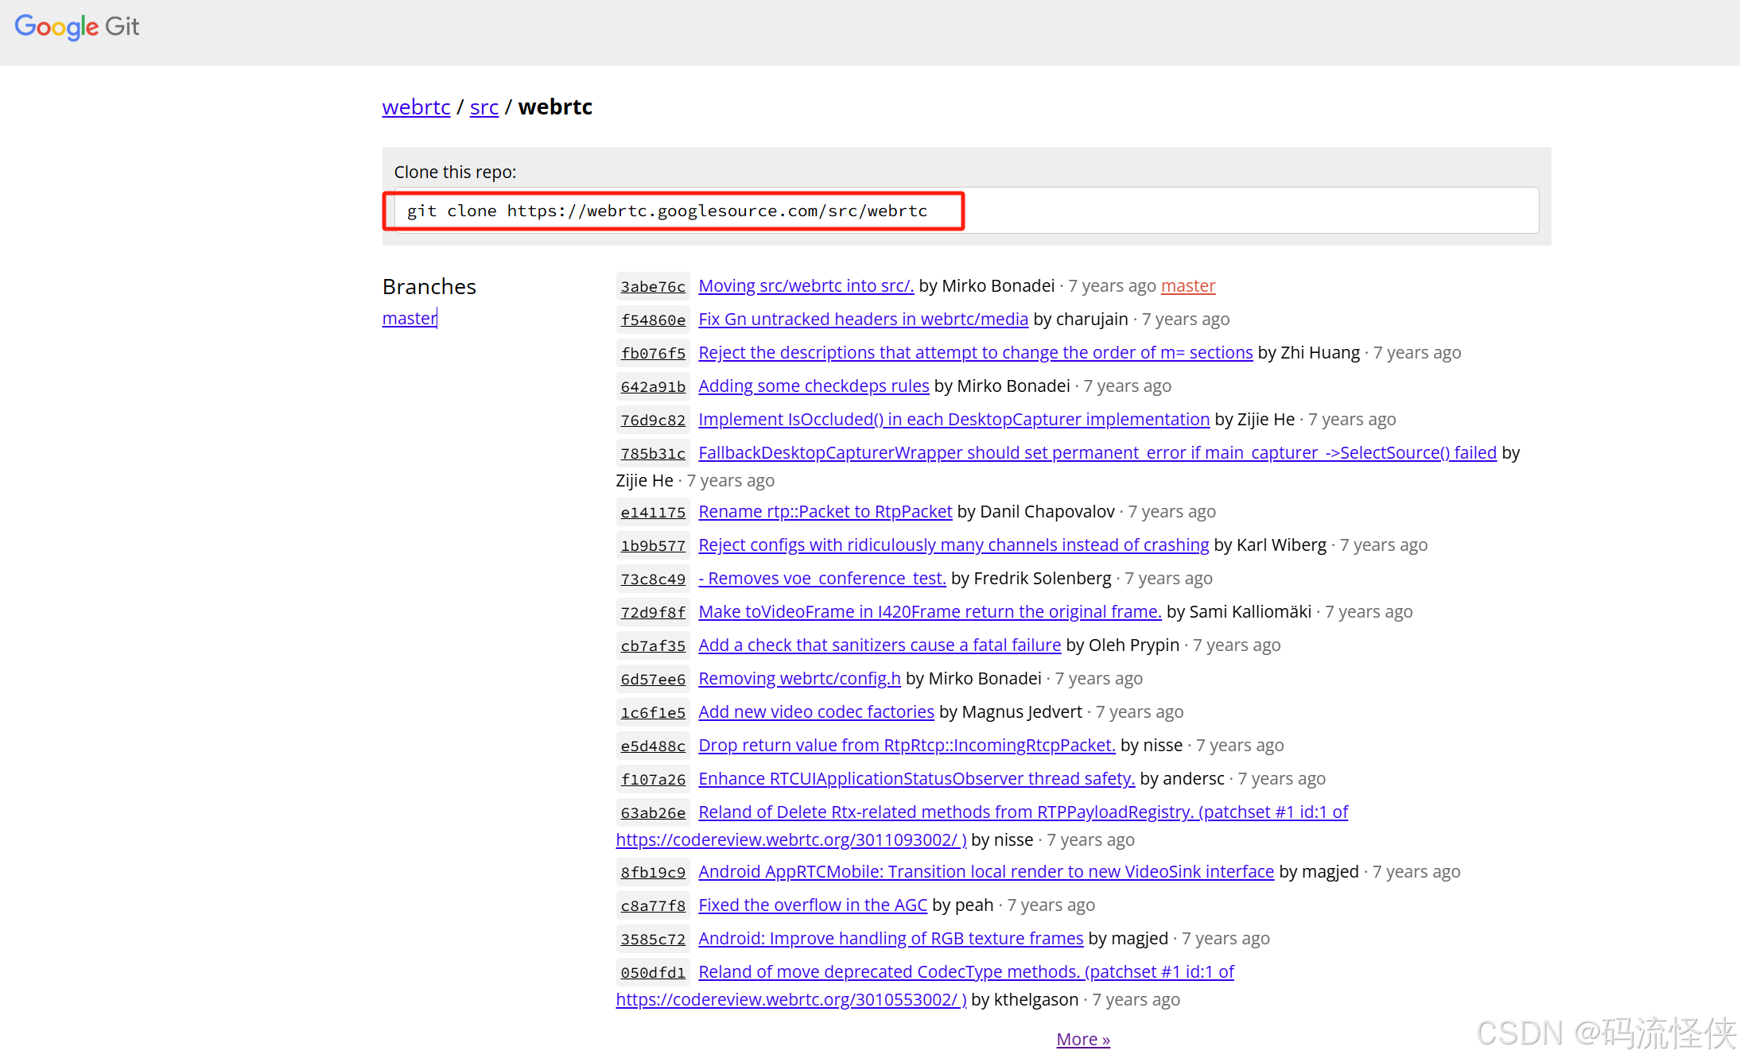Open 'Add a check that sanitizers' commit

coord(880,645)
